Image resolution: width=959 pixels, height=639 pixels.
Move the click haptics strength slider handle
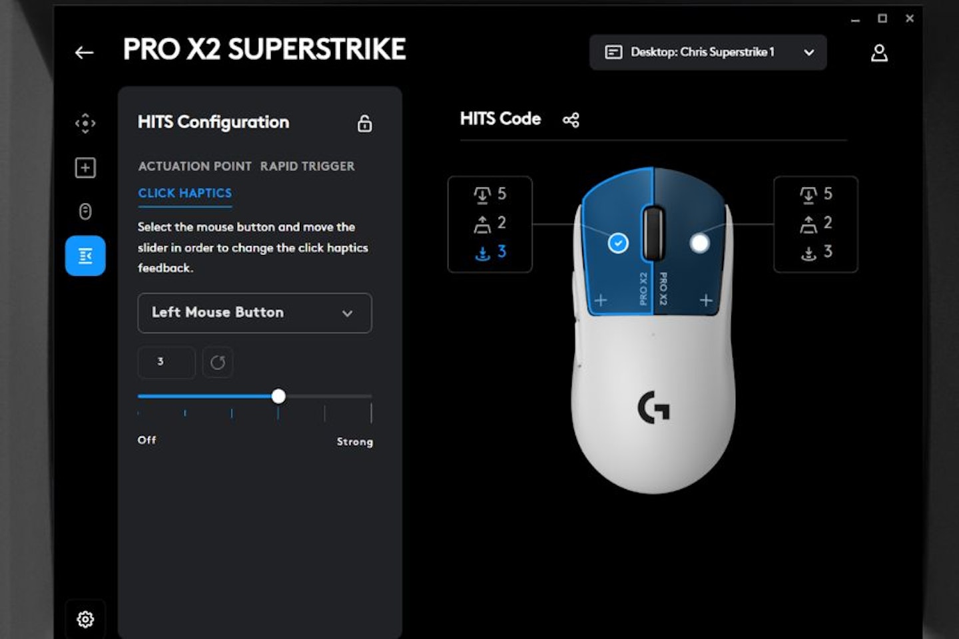click(278, 396)
